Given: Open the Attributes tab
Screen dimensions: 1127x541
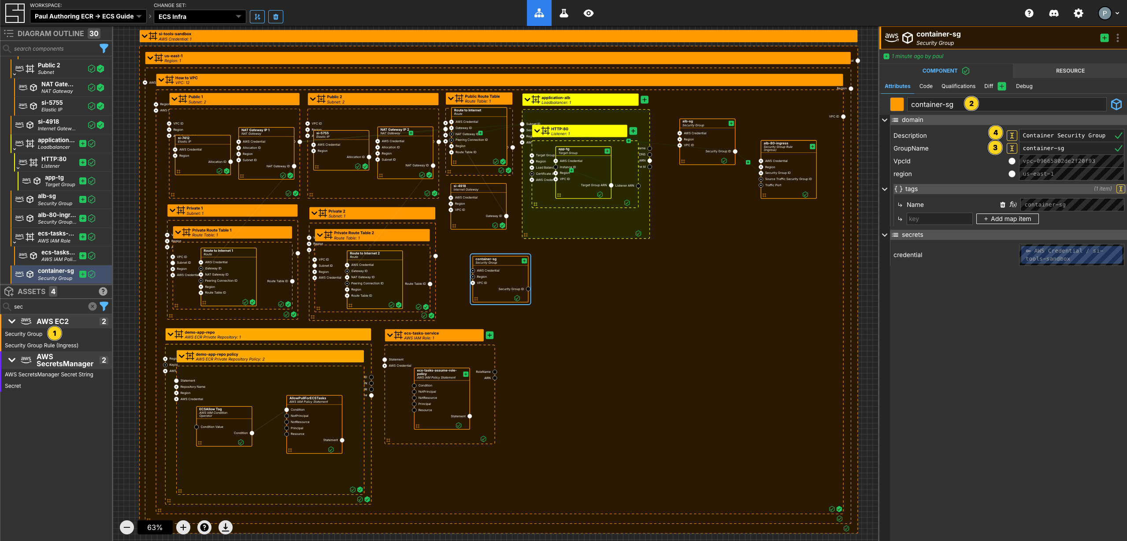Looking at the screenshot, I should [897, 86].
